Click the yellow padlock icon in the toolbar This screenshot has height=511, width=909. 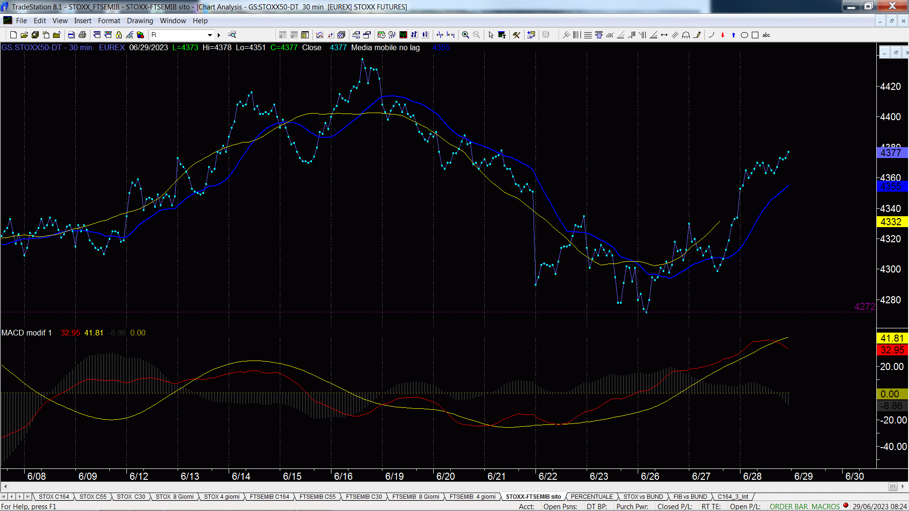[119, 35]
